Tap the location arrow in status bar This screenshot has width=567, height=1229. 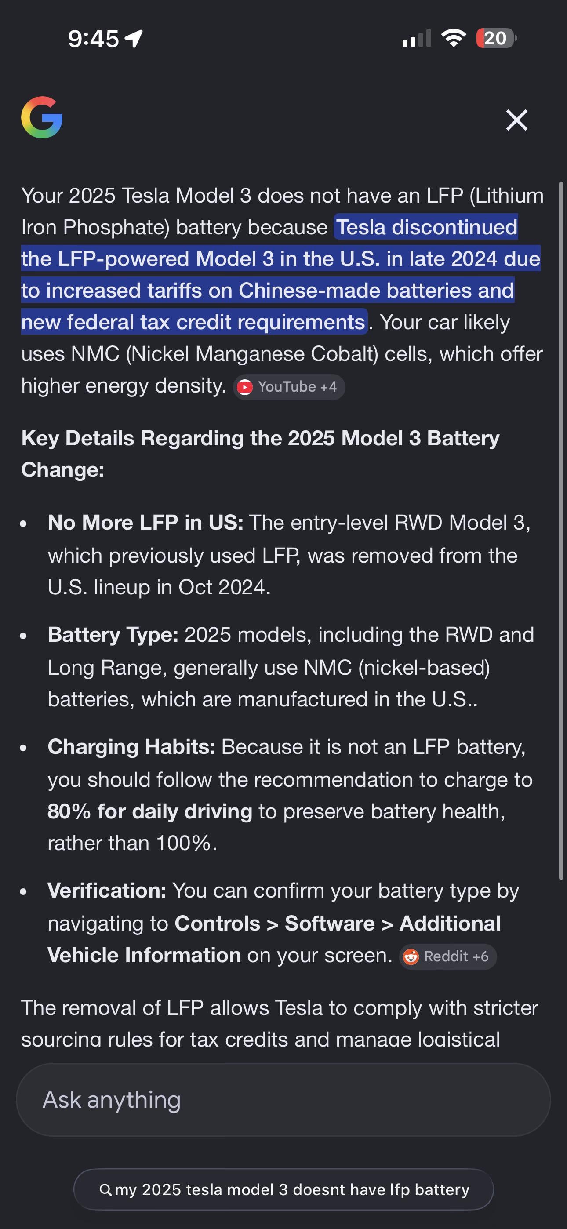pyautogui.click(x=134, y=38)
